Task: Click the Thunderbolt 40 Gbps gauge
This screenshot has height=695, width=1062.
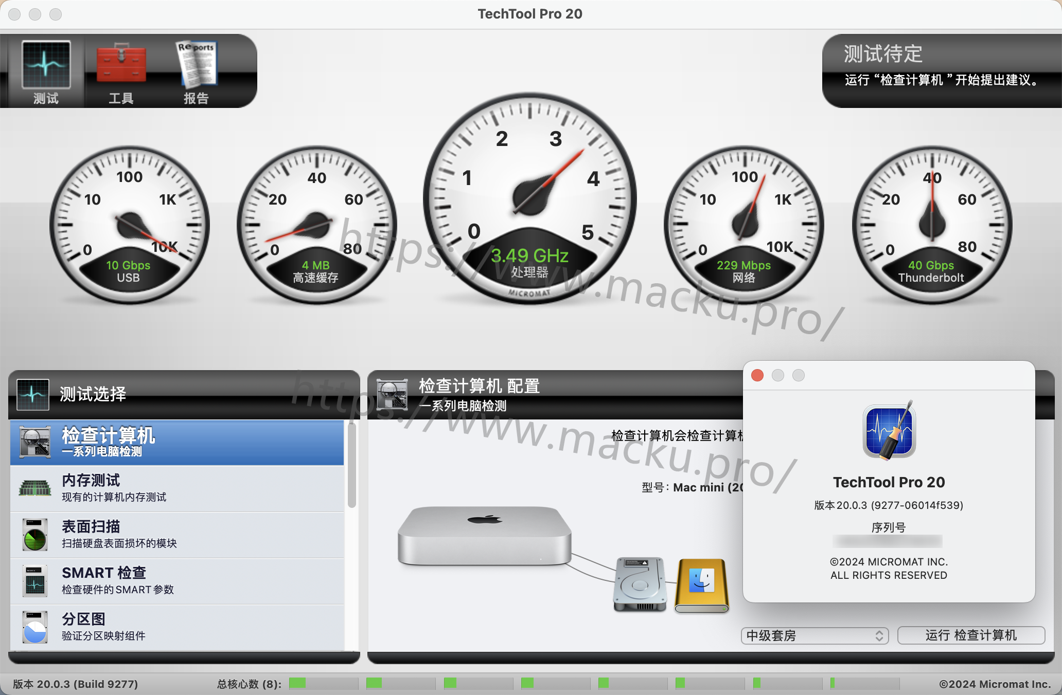Action: 932,225
